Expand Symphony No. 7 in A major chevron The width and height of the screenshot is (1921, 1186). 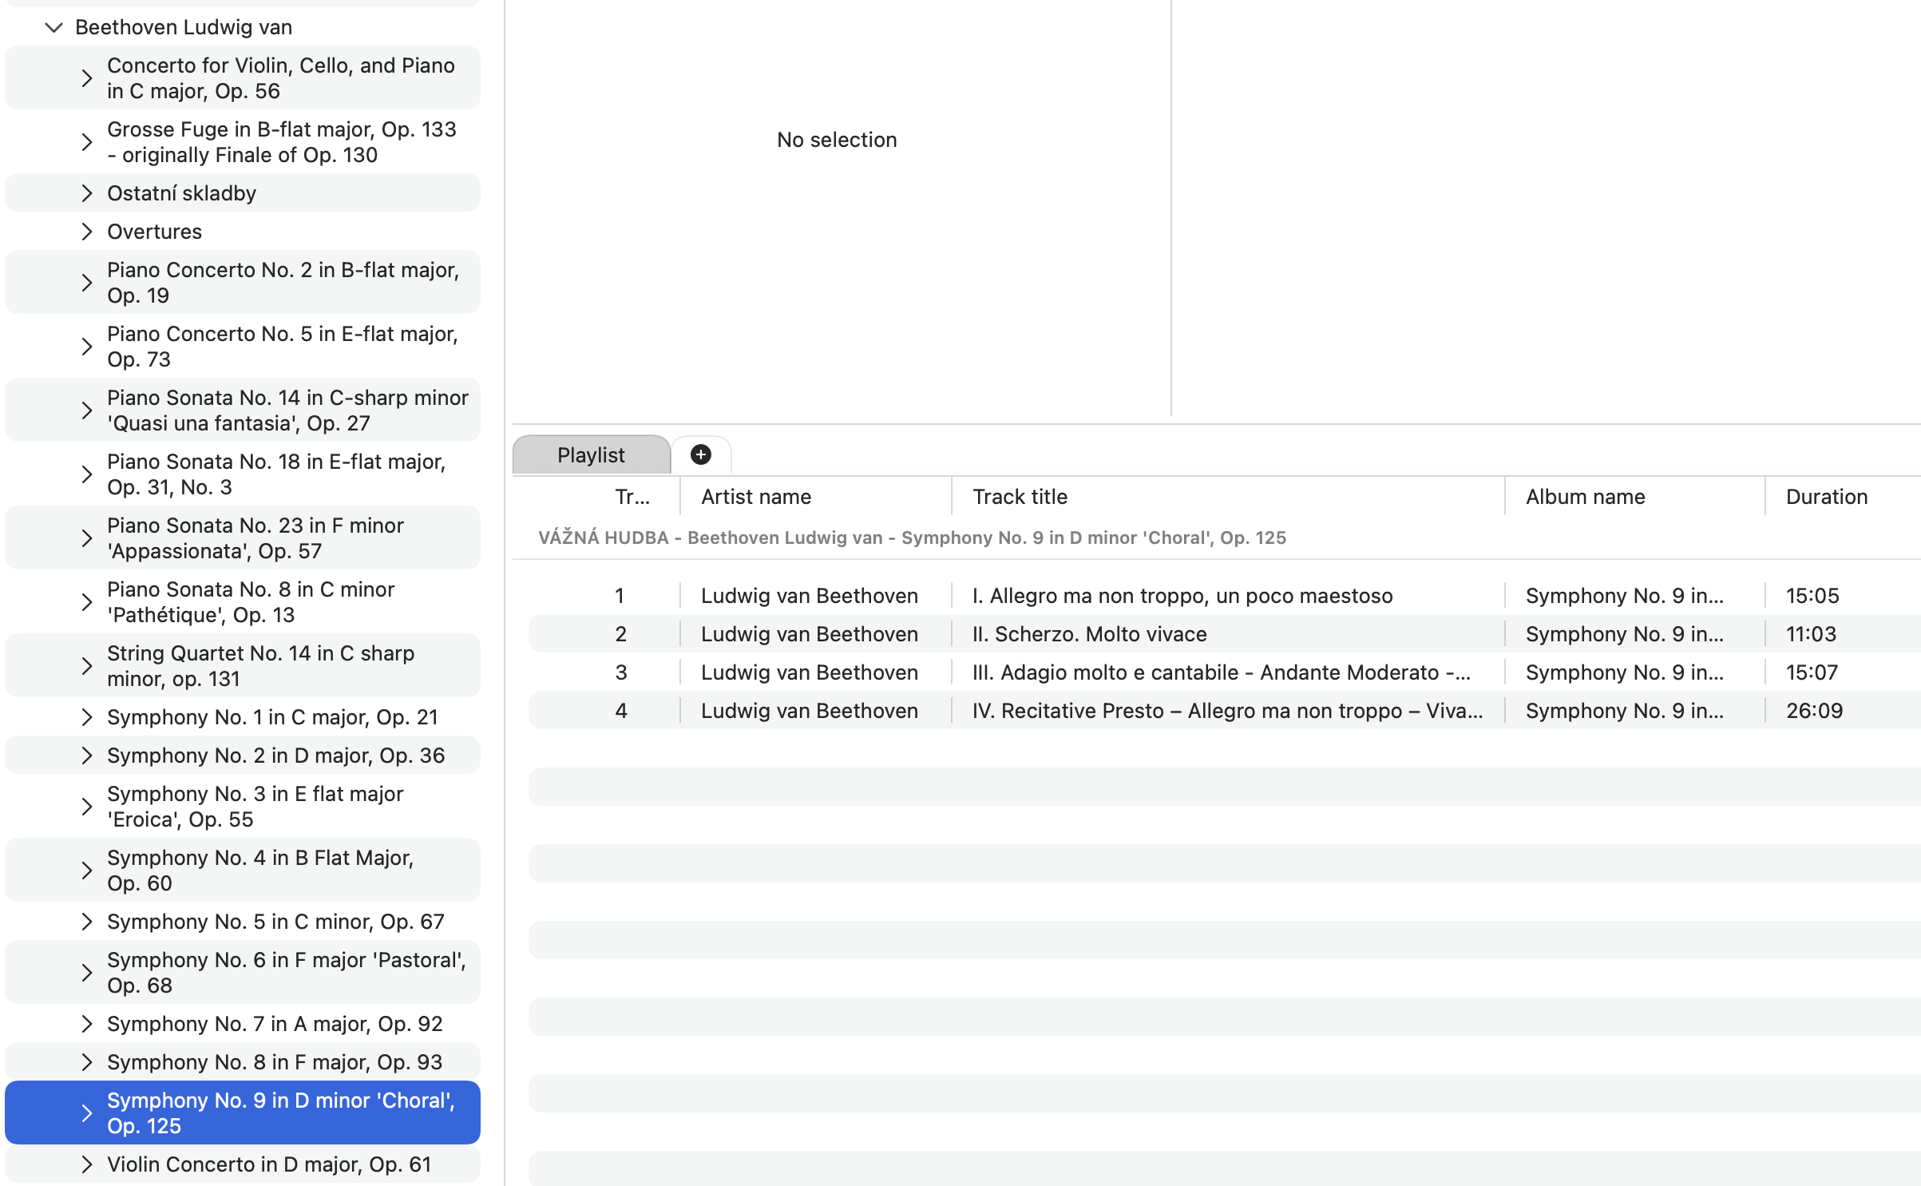click(87, 1024)
